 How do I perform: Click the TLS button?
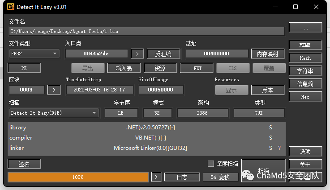[233, 68]
